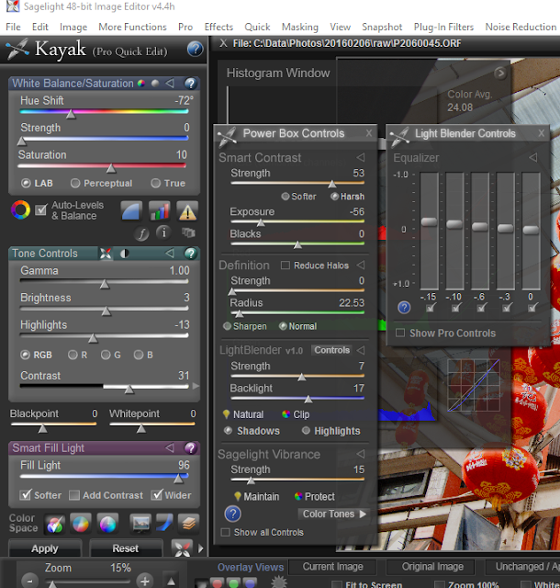Open the More Functions menu
This screenshot has width=560, height=588.
132,27
